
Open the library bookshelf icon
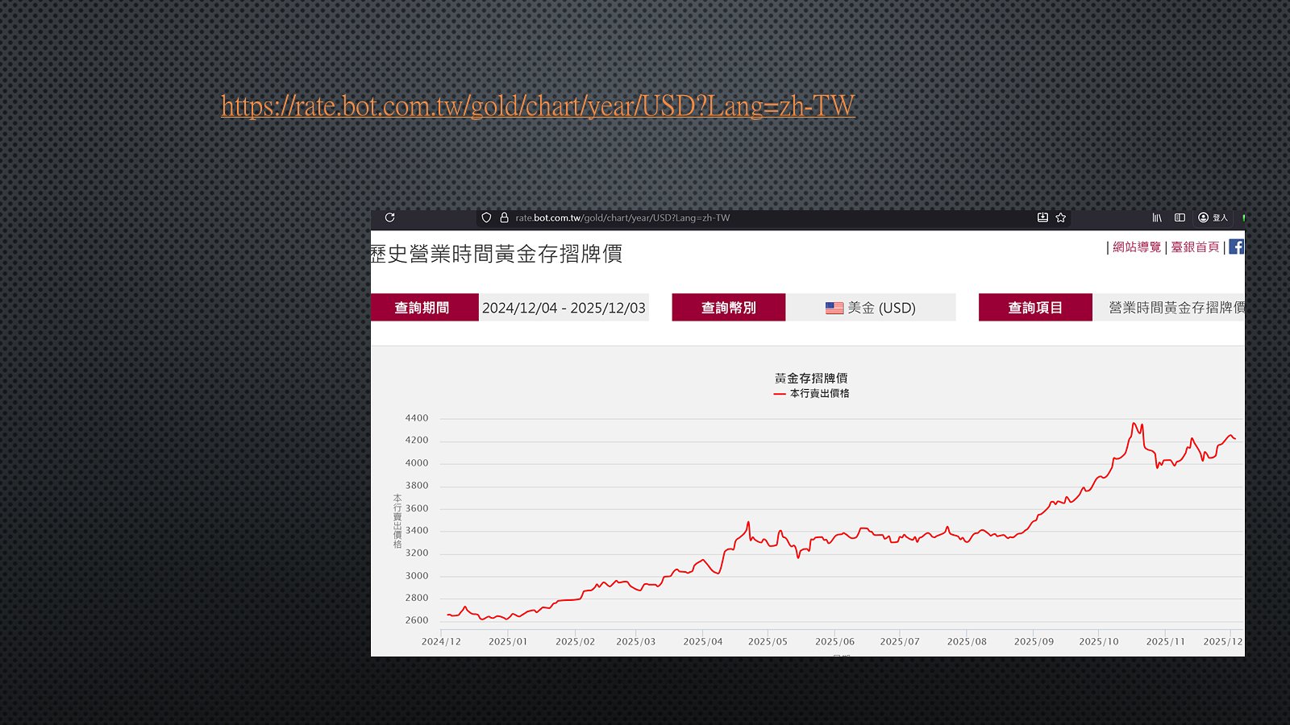(1157, 217)
